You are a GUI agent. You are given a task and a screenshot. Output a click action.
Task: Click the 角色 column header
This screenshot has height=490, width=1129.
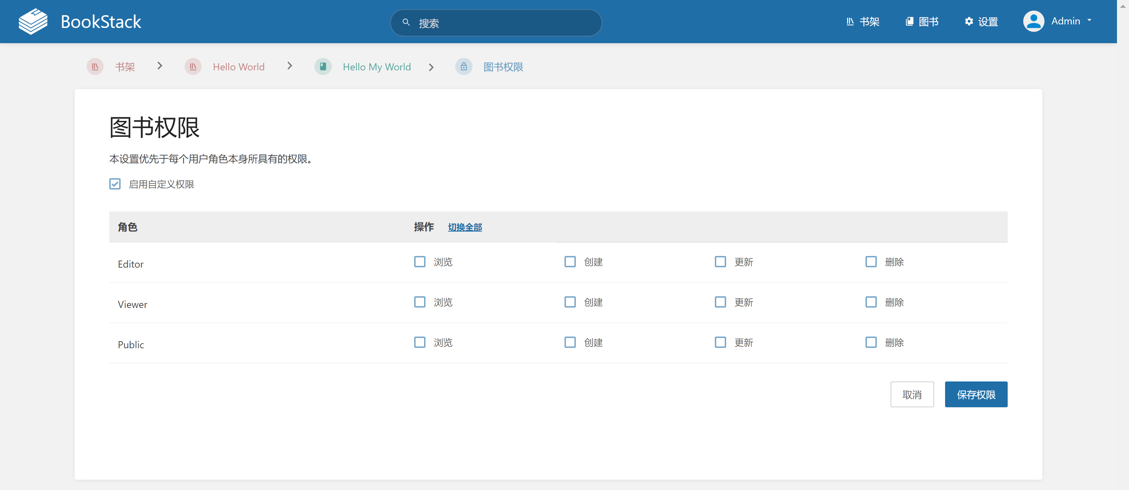[x=128, y=227]
